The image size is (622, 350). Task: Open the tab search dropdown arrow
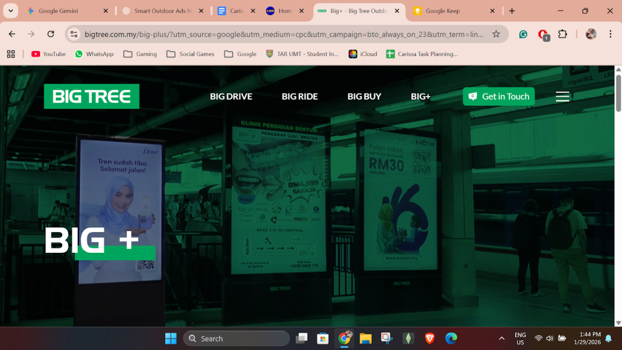(x=11, y=11)
